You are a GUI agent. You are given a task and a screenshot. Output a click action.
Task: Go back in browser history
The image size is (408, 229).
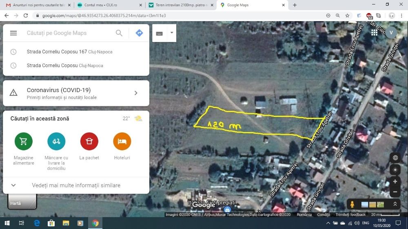pyautogui.click(x=7, y=15)
